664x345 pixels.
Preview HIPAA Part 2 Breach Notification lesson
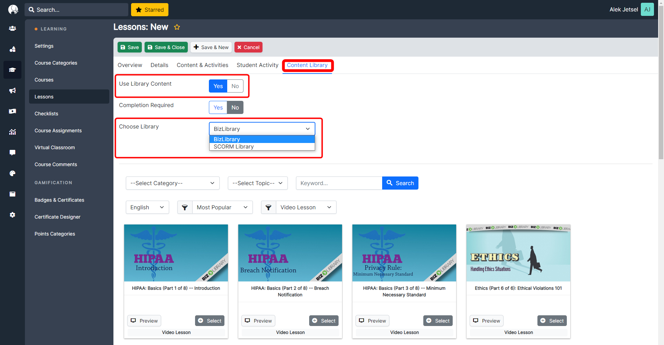pos(258,321)
